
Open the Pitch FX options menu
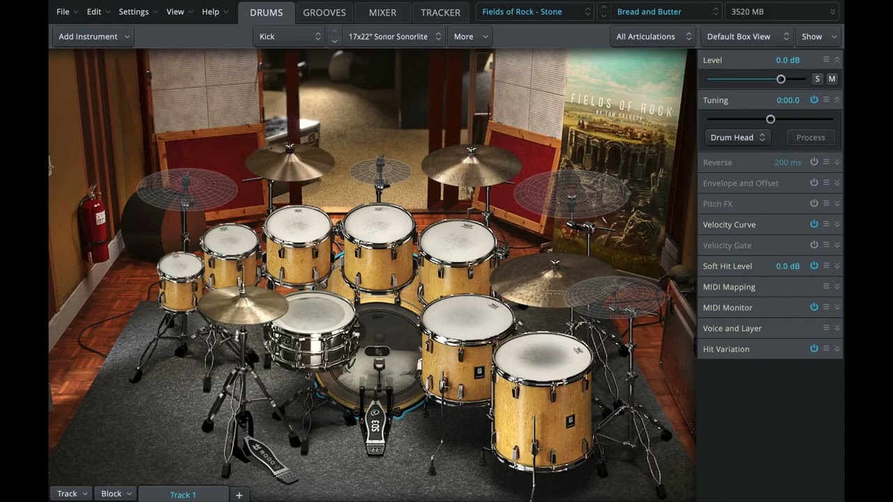826,204
